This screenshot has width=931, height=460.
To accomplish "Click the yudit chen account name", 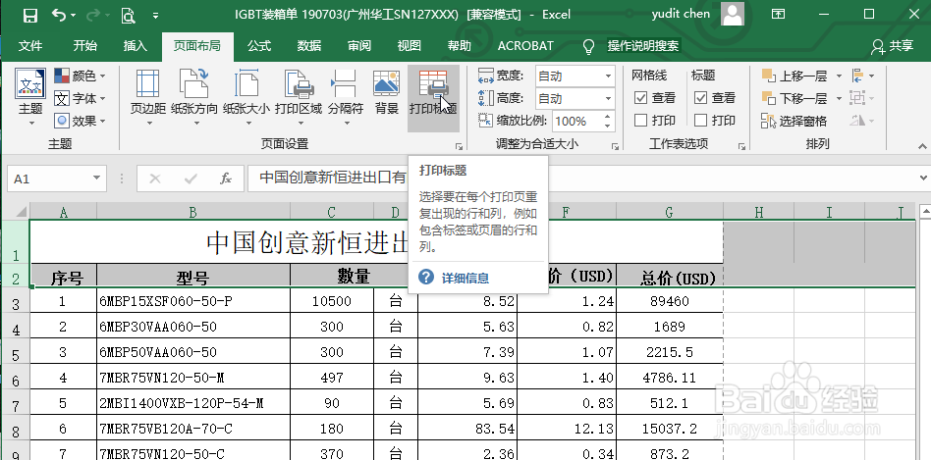I will tap(681, 14).
